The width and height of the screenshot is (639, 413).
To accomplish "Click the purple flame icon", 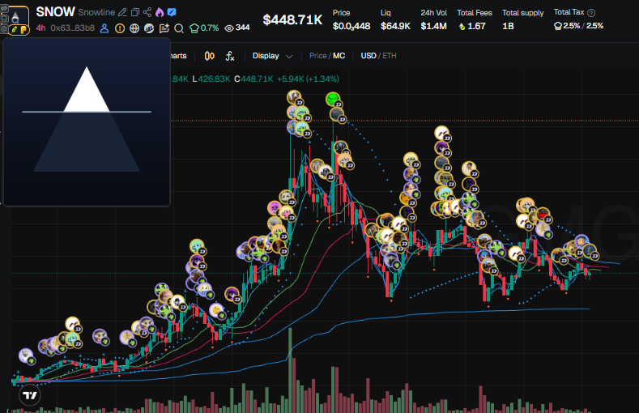I will click(160, 12).
